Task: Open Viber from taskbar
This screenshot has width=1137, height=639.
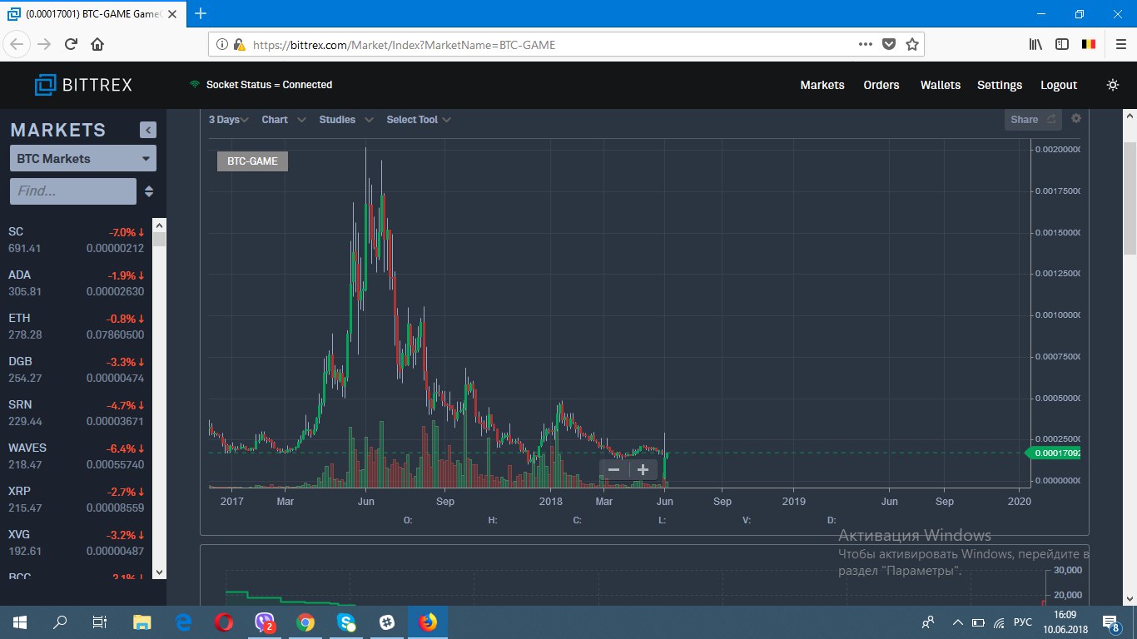Action: [x=265, y=622]
